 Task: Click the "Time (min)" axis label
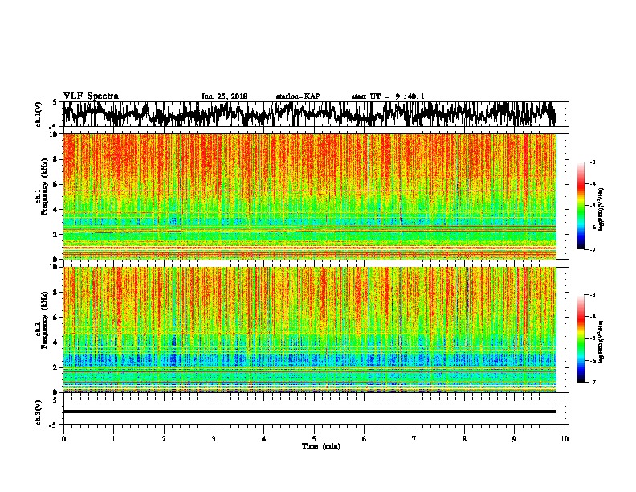coord(321,446)
